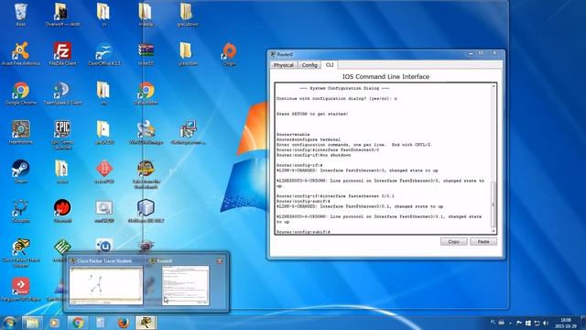The height and width of the screenshot is (330, 586).
Task: Select the Uplay desktop icon
Action: [103, 245]
